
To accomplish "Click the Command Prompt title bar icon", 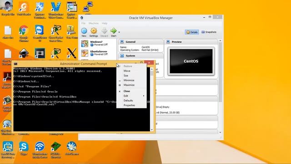I will tap(15, 64).
